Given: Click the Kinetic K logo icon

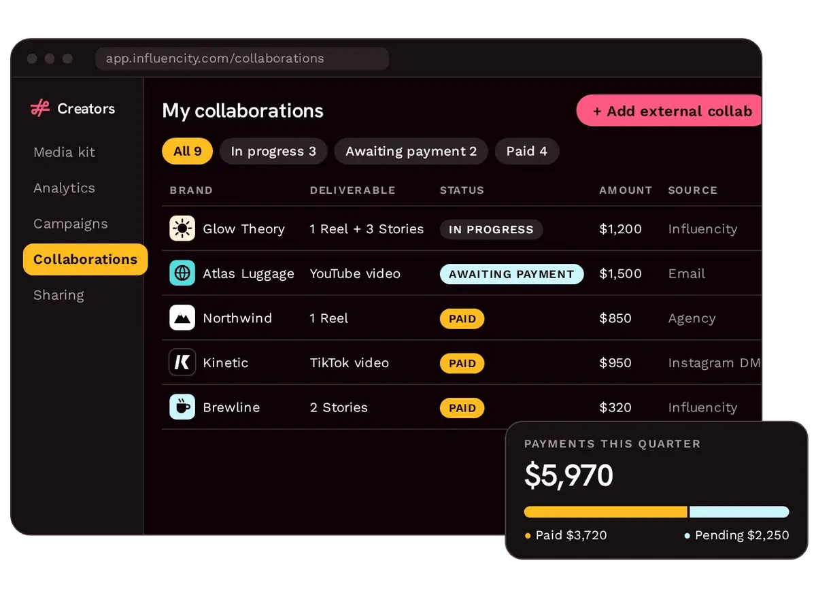Looking at the screenshot, I should tap(182, 362).
